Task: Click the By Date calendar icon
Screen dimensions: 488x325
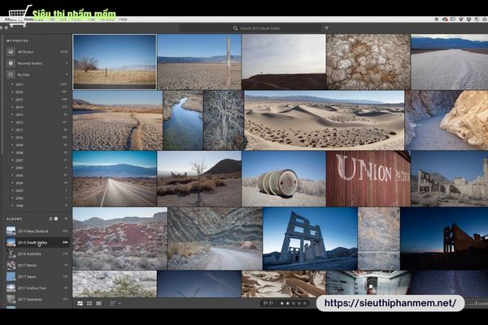Action: 11,75
